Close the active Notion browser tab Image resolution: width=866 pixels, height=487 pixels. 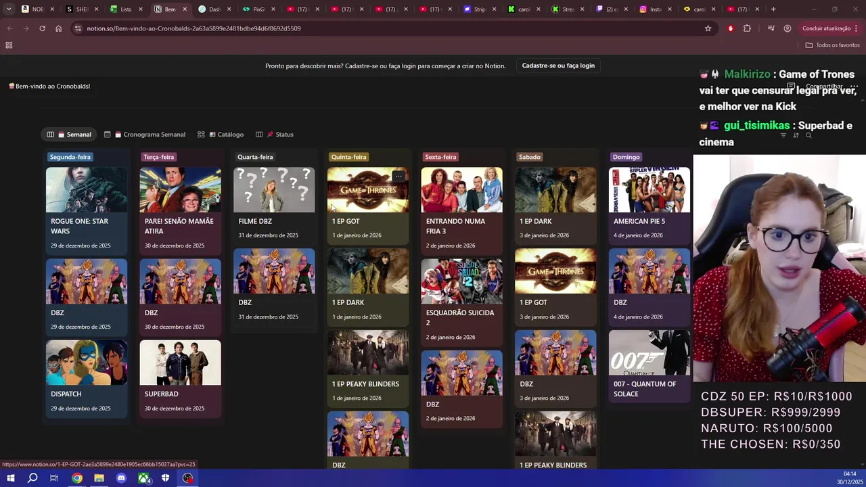[185, 9]
